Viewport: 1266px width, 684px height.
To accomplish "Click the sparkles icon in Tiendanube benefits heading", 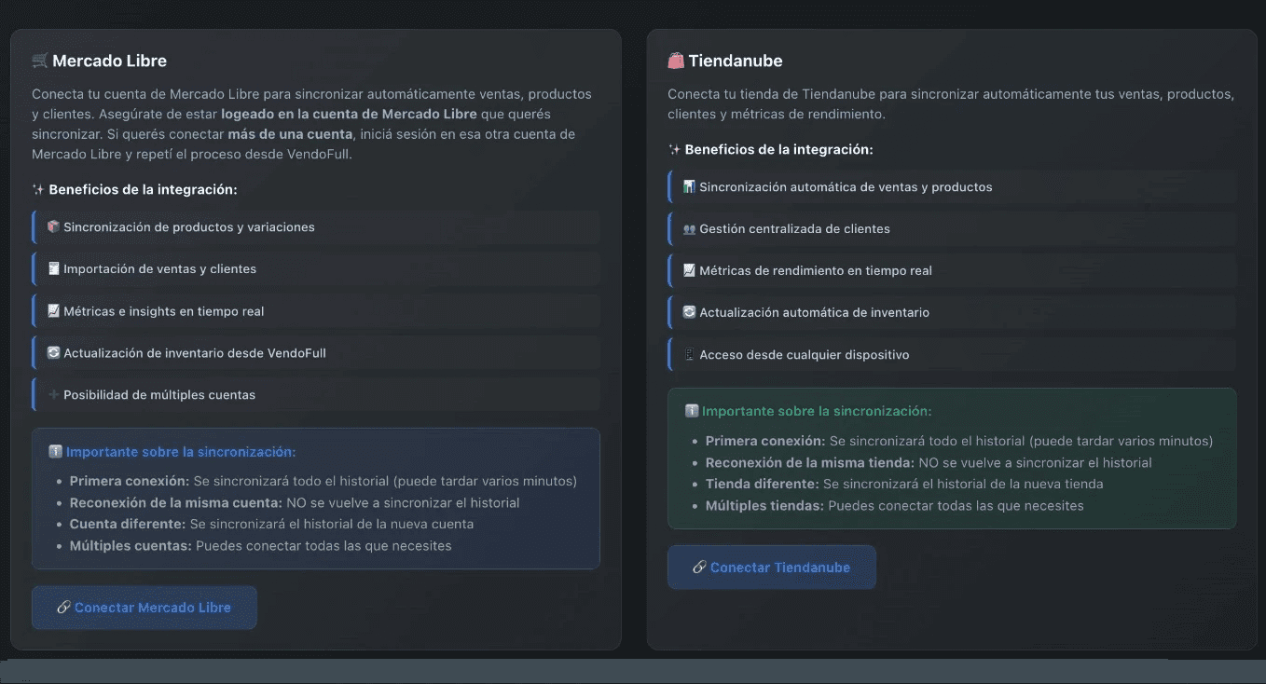I will 675,149.
